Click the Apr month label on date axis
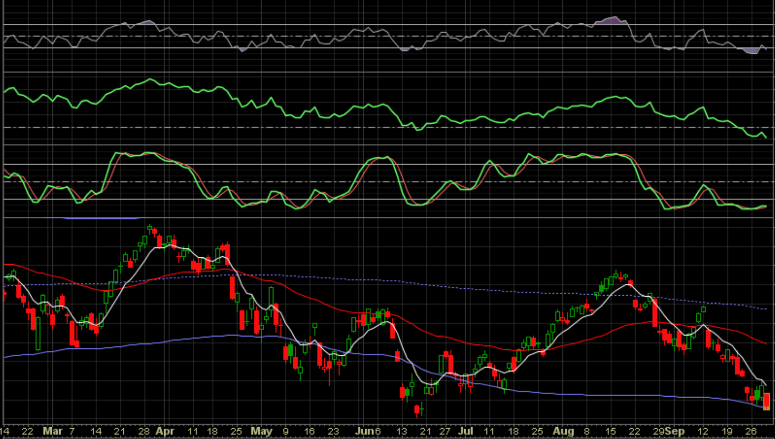The image size is (775, 439). (x=165, y=431)
